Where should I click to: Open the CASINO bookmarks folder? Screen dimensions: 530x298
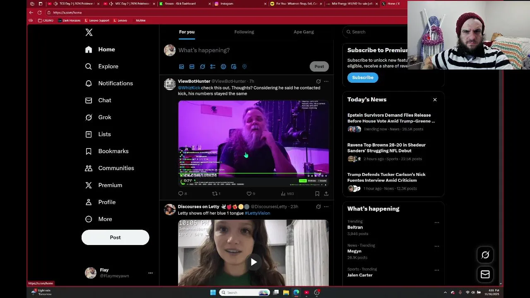[46, 20]
